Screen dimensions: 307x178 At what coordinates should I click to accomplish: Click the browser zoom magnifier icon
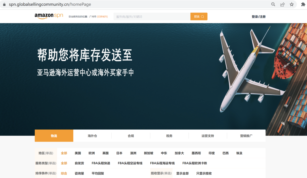[x=273, y=4]
